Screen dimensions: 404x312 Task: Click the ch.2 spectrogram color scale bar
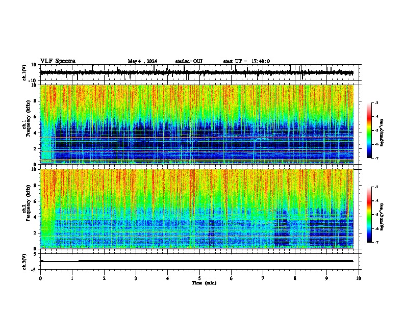click(369, 215)
